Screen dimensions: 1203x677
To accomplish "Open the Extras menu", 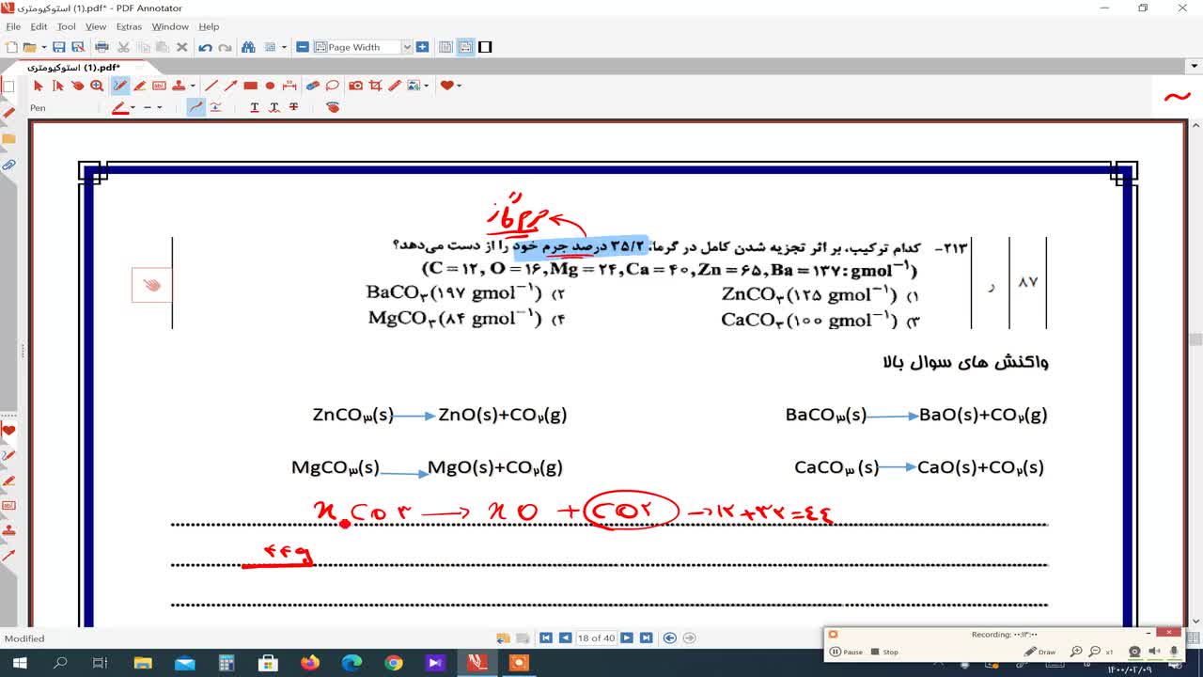I will coord(129,26).
